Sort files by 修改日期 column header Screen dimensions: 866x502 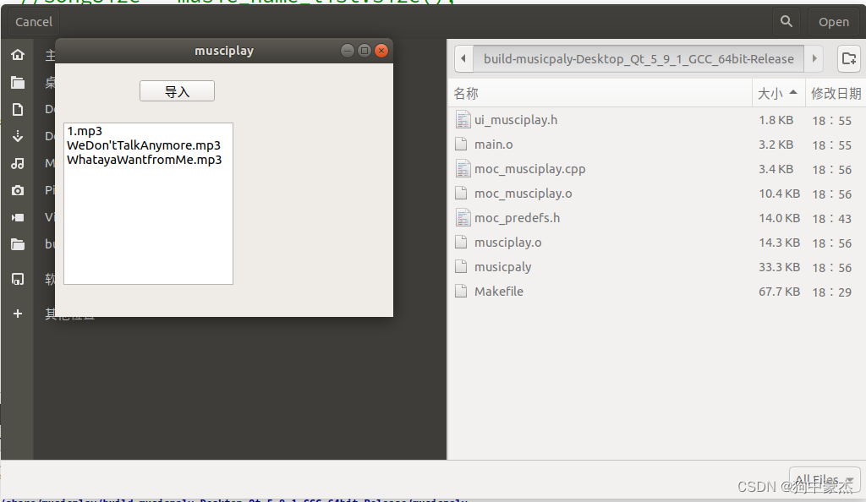[835, 93]
